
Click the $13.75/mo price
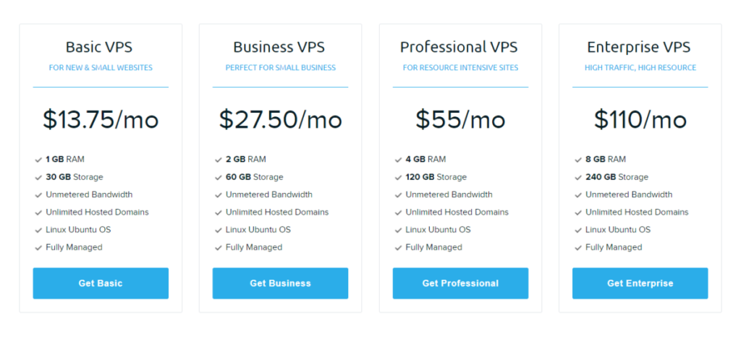[101, 119]
